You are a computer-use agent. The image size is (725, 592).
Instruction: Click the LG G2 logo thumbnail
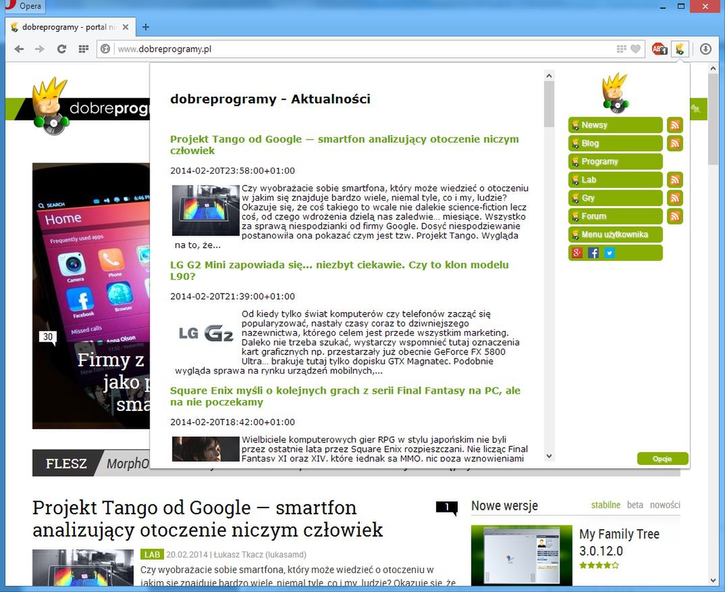pyautogui.click(x=206, y=333)
